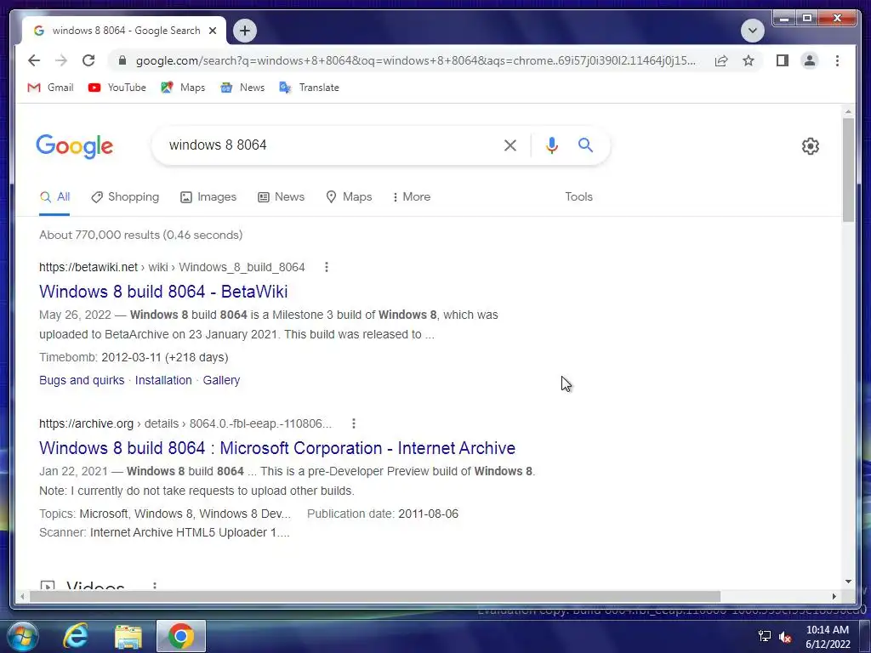Open the clock showing 10:14 AM
This screenshot has height=653, width=871.
(828, 637)
